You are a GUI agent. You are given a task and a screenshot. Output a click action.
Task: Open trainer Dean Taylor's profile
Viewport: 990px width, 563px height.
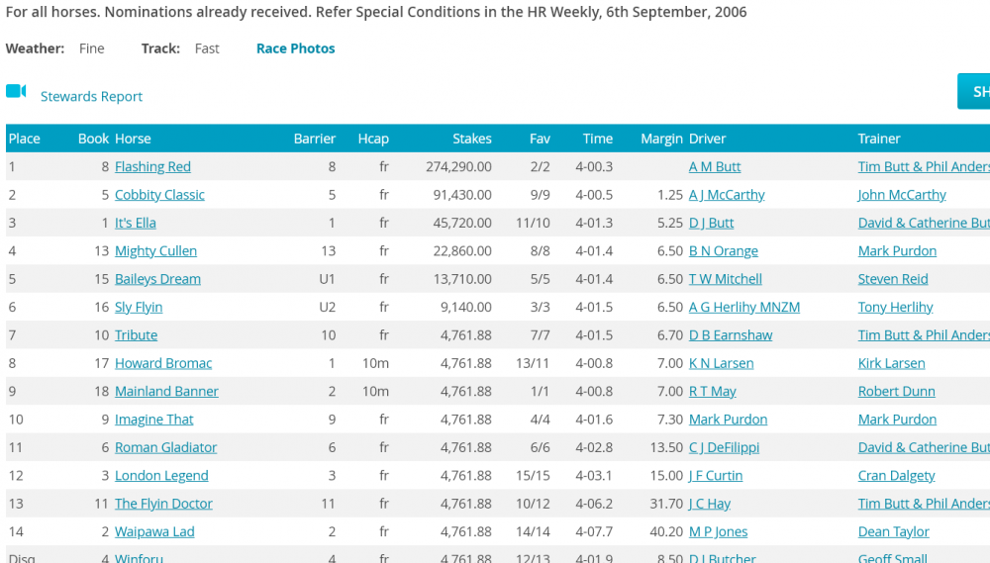pyautogui.click(x=893, y=531)
